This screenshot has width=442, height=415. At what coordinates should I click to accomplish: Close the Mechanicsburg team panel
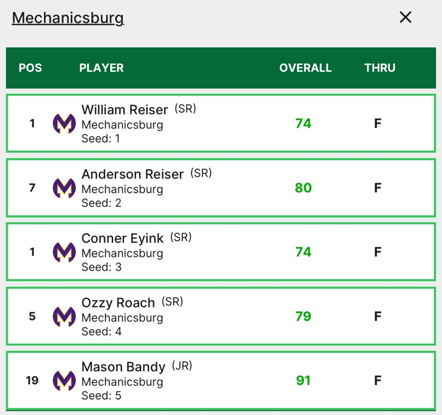405,18
